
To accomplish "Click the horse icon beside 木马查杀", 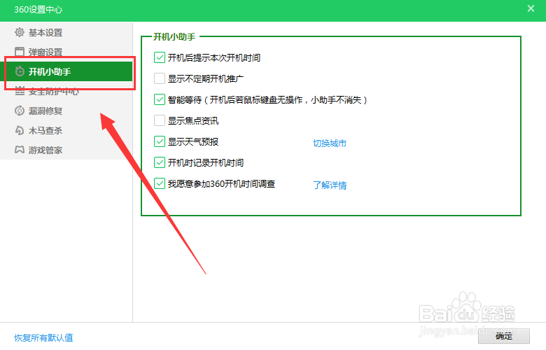I will (x=20, y=130).
